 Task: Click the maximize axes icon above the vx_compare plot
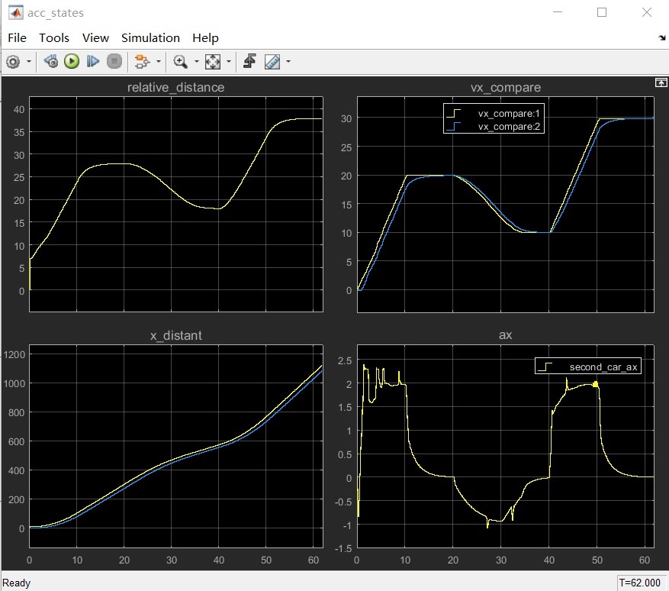pyautogui.click(x=661, y=82)
